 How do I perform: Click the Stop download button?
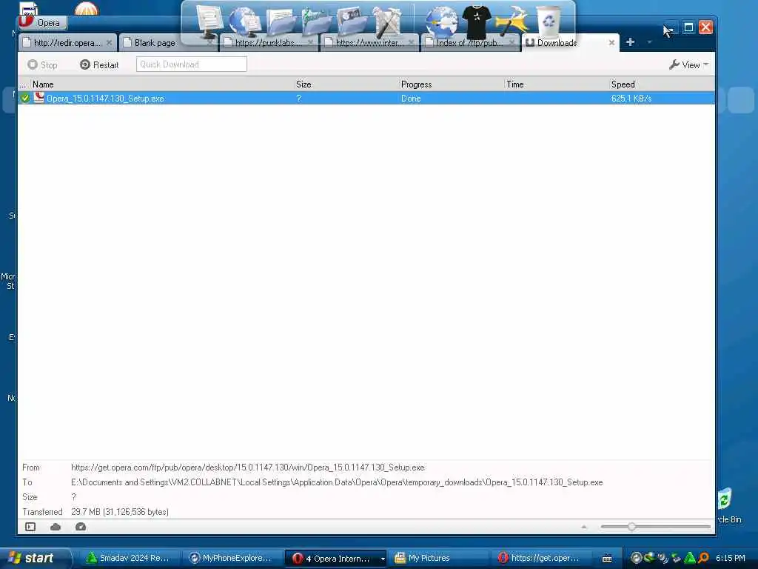[x=42, y=65]
